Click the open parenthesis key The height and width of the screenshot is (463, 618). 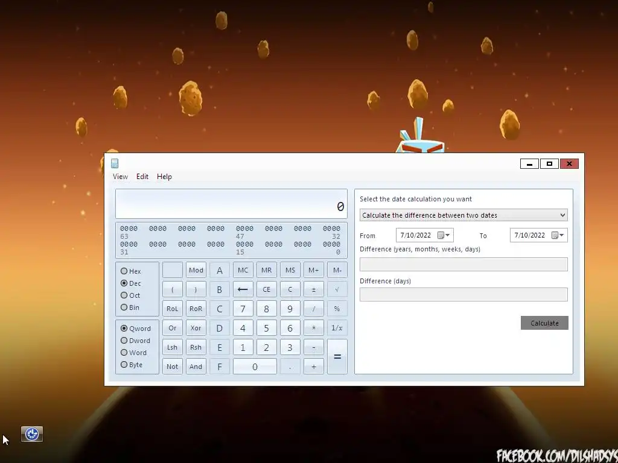[x=172, y=289]
